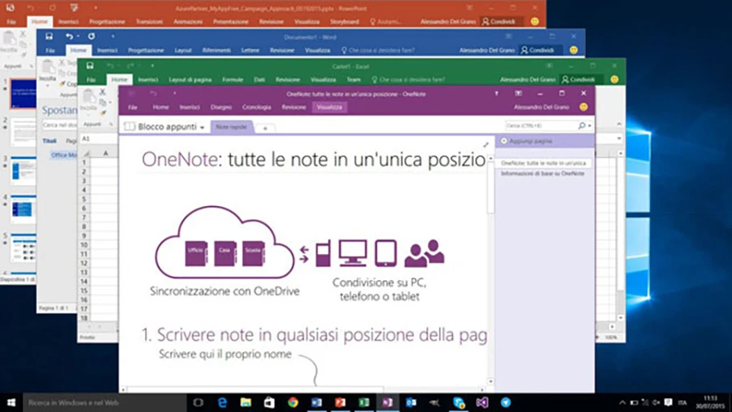Select page Informazioni di base su OneNote

pos(542,173)
